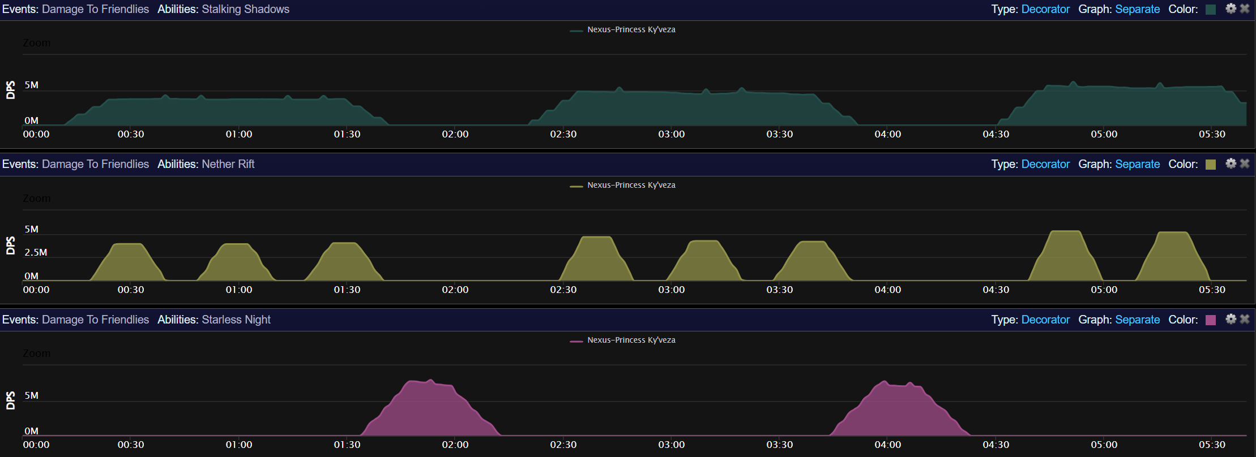Click Damage To Friendlies in Starless Night header
Viewport: 1256px width, 457px height.
(x=95, y=320)
